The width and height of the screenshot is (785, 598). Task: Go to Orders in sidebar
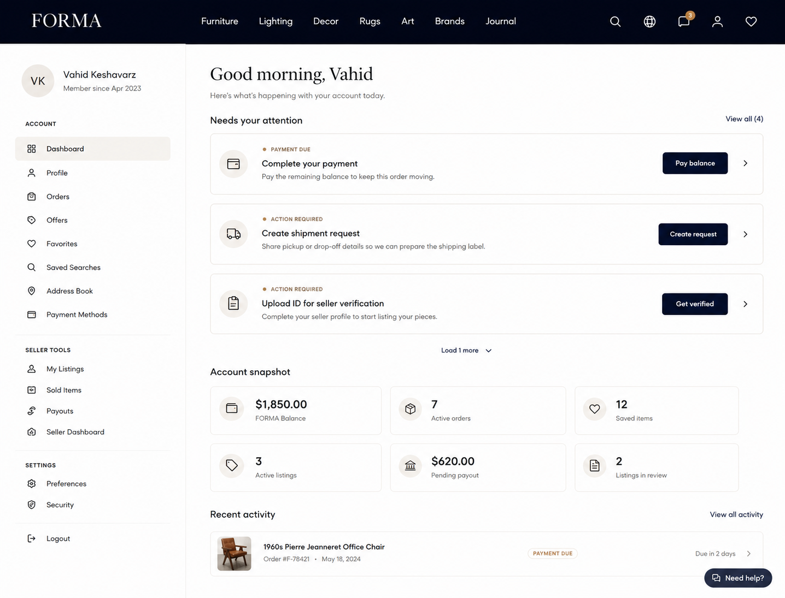pos(93,197)
